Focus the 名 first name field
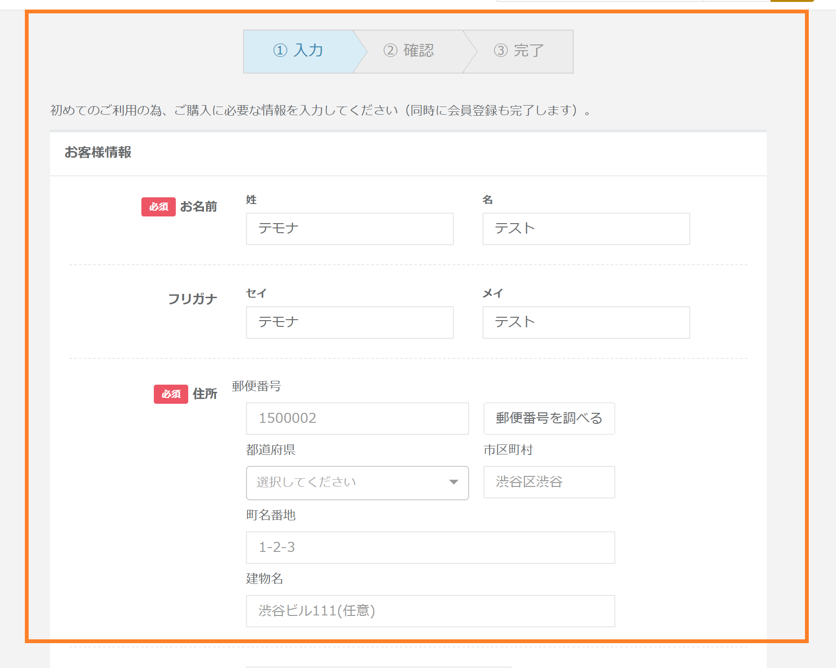This screenshot has width=836, height=668. pyautogui.click(x=586, y=229)
